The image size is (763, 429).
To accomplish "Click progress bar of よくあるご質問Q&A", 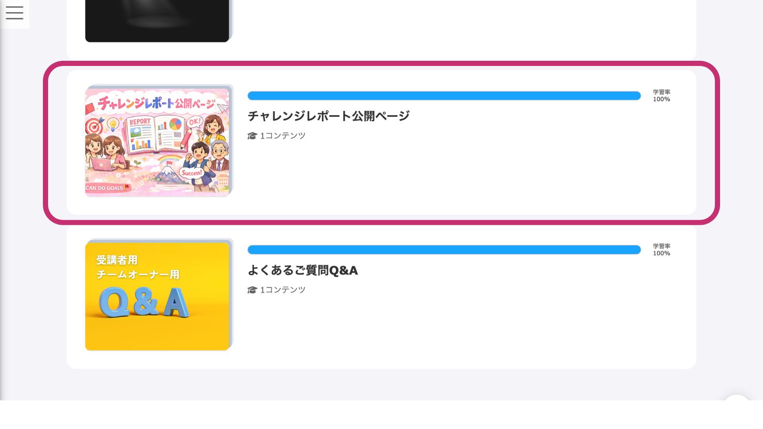I will coord(444,250).
